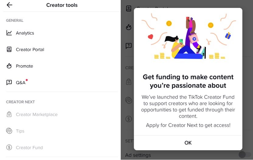The width and height of the screenshot is (253, 160).
Task: Click the Ad settings label
Action: pyautogui.click(x=138, y=155)
